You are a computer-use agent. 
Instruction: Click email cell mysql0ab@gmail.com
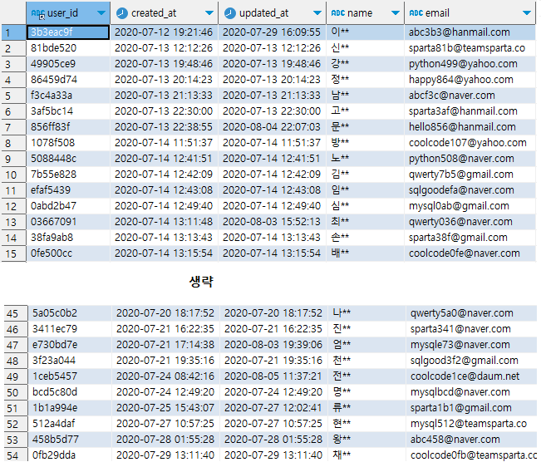(x=470, y=206)
